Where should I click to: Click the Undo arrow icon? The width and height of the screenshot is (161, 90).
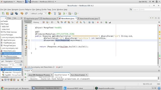click(22, 13)
